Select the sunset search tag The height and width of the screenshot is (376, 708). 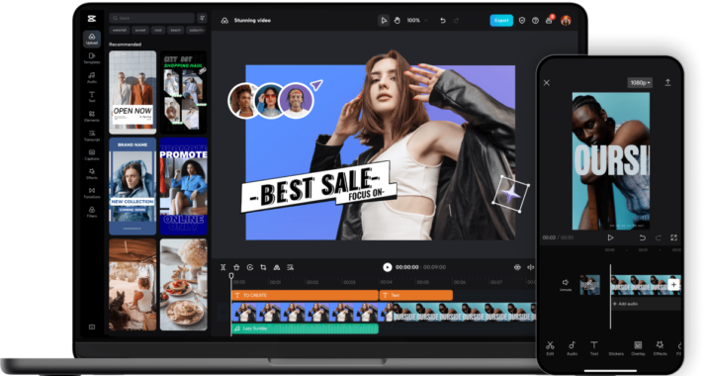pos(140,31)
